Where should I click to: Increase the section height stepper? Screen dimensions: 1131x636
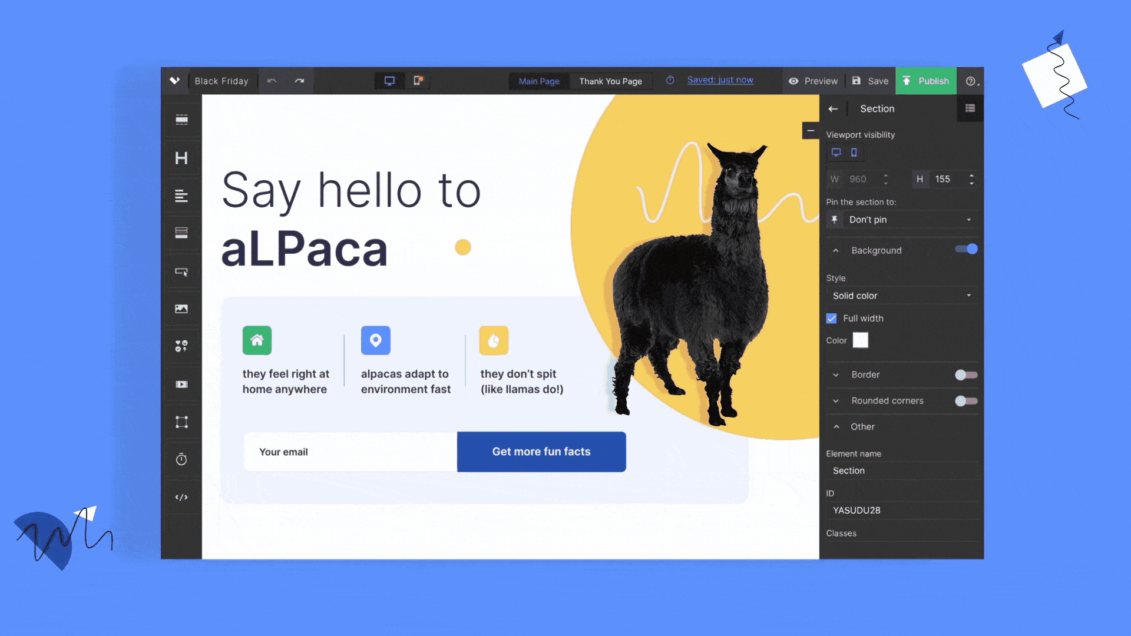tap(971, 175)
